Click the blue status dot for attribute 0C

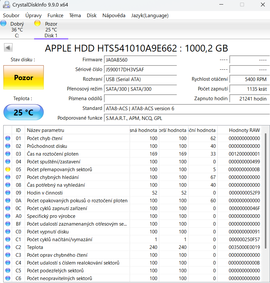click(x=8, y=208)
